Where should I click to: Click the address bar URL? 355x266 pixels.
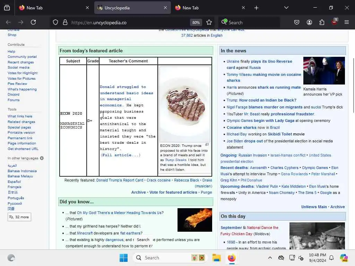click(99, 23)
